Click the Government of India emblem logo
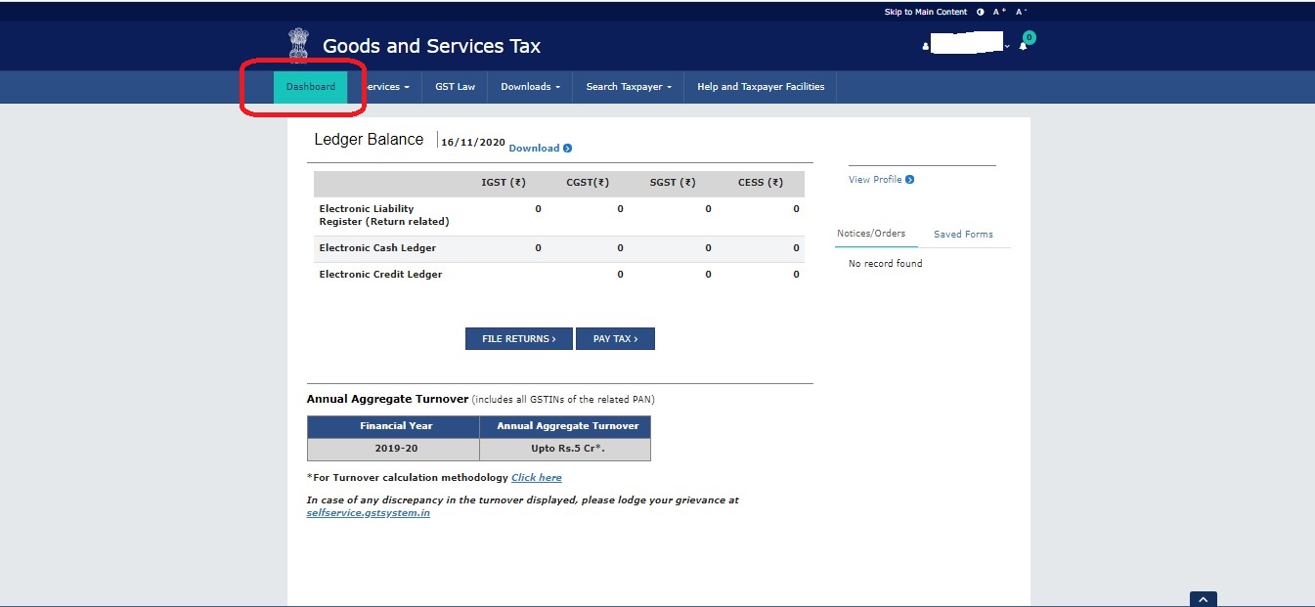Image resolution: width=1315 pixels, height=607 pixels. coord(297,45)
